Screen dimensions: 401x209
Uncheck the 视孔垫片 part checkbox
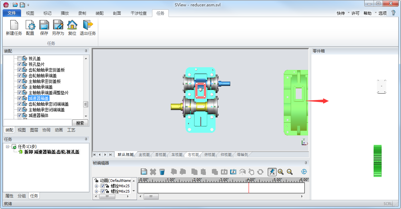tap(19, 64)
